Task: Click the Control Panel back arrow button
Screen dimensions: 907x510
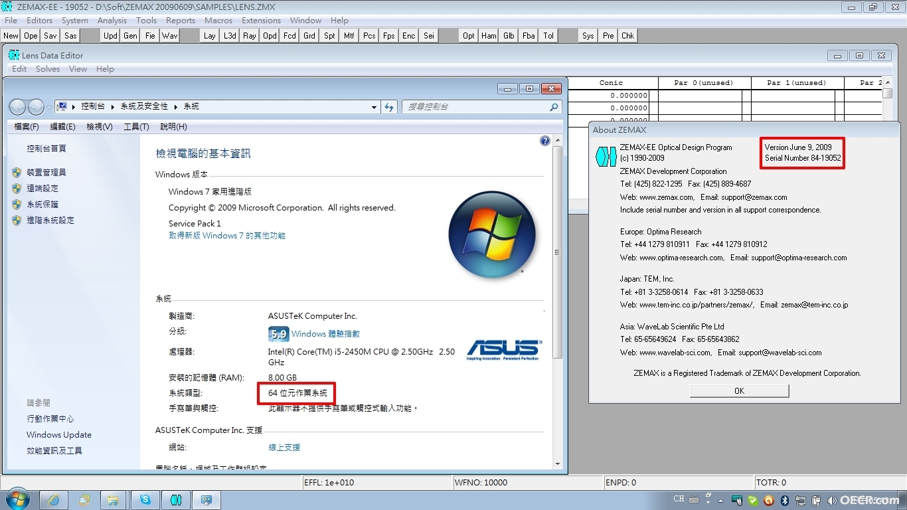Action: [x=18, y=107]
